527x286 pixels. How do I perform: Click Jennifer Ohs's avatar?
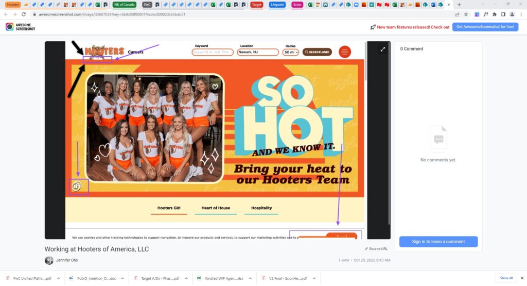pyautogui.click(x=49, y=260)
